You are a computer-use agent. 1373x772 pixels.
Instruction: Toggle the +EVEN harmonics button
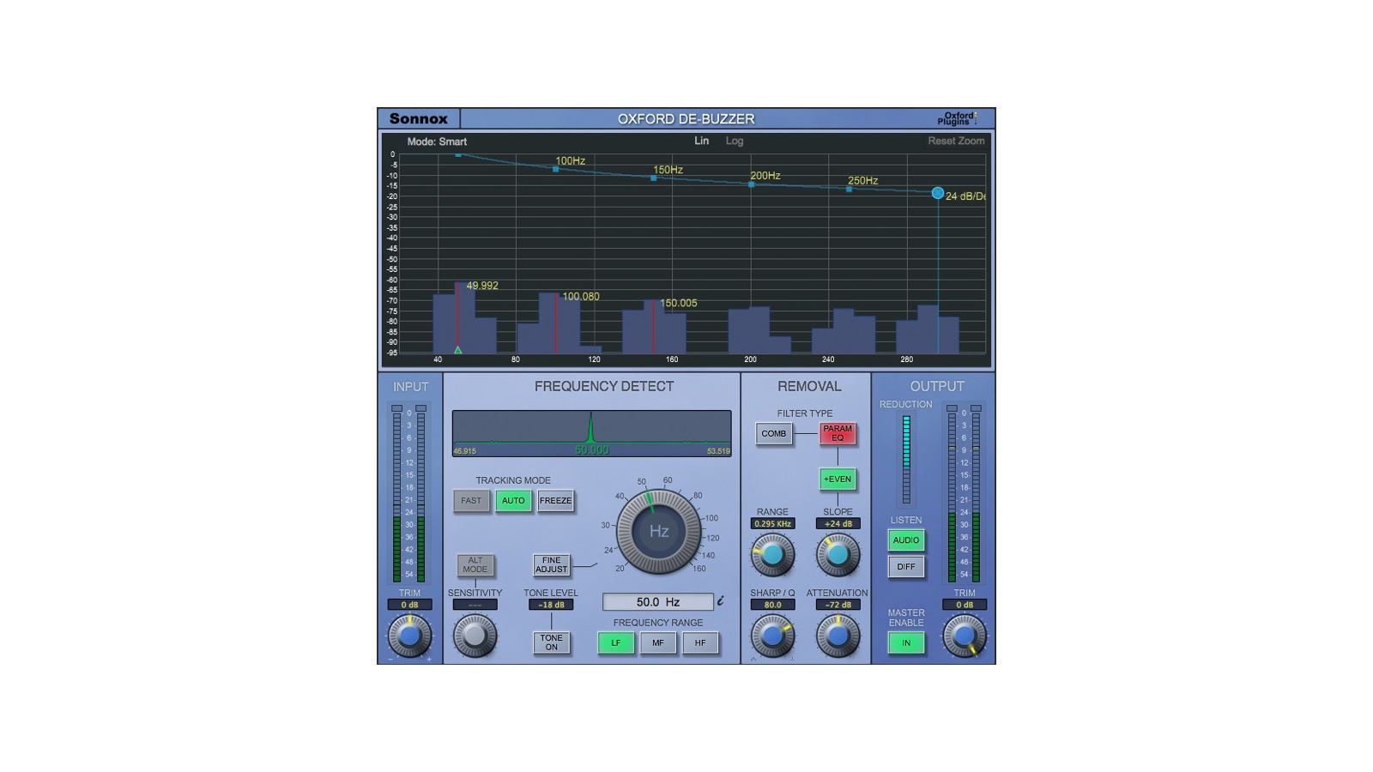[x=838, y=479]
